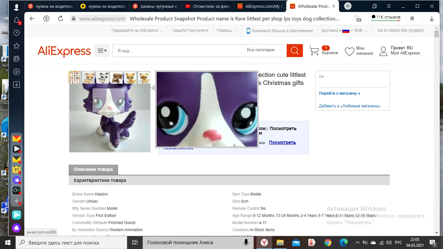443x249 pixels.
Task: Open the teal paper plane sidebar app
Action: 17,215
